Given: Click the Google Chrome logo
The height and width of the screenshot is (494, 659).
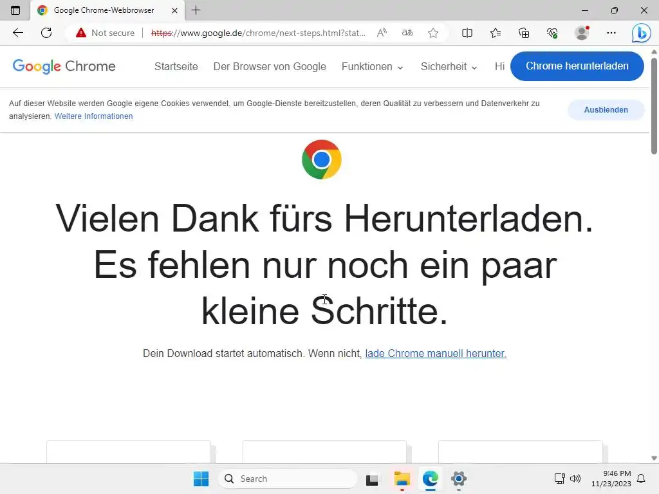Looking at the screenshot, I should [x=64, y=66].
